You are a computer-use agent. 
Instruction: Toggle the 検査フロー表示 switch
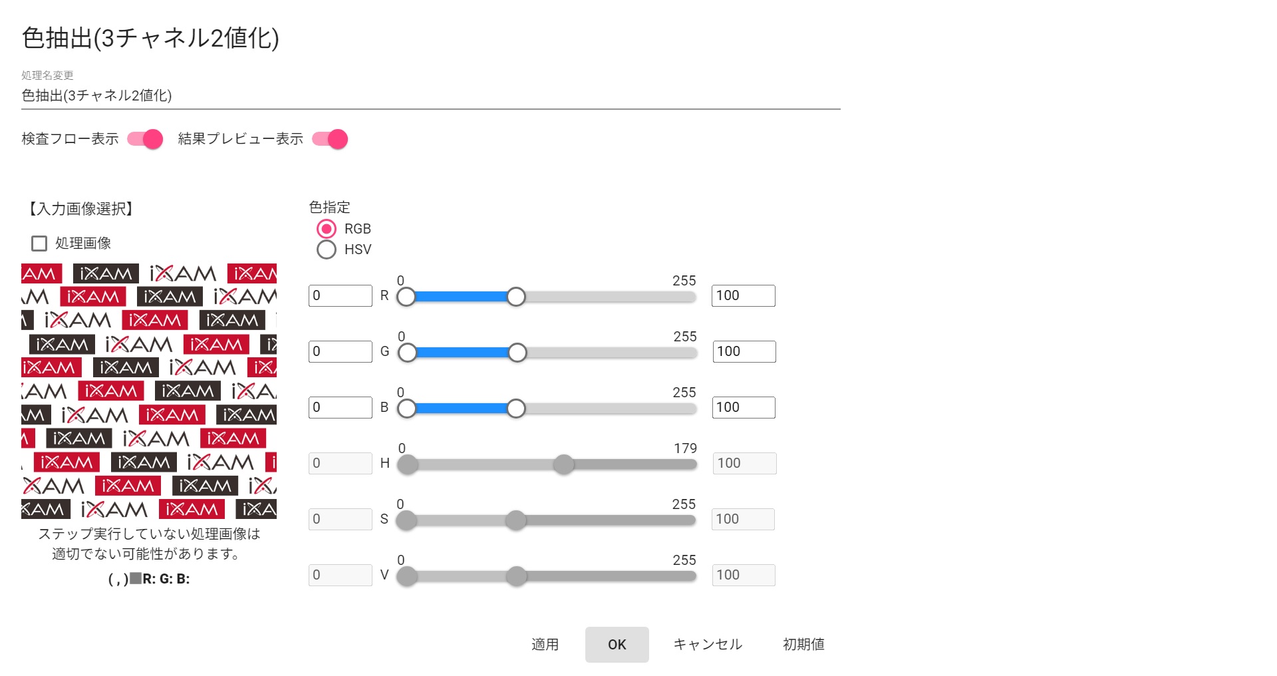145,139
